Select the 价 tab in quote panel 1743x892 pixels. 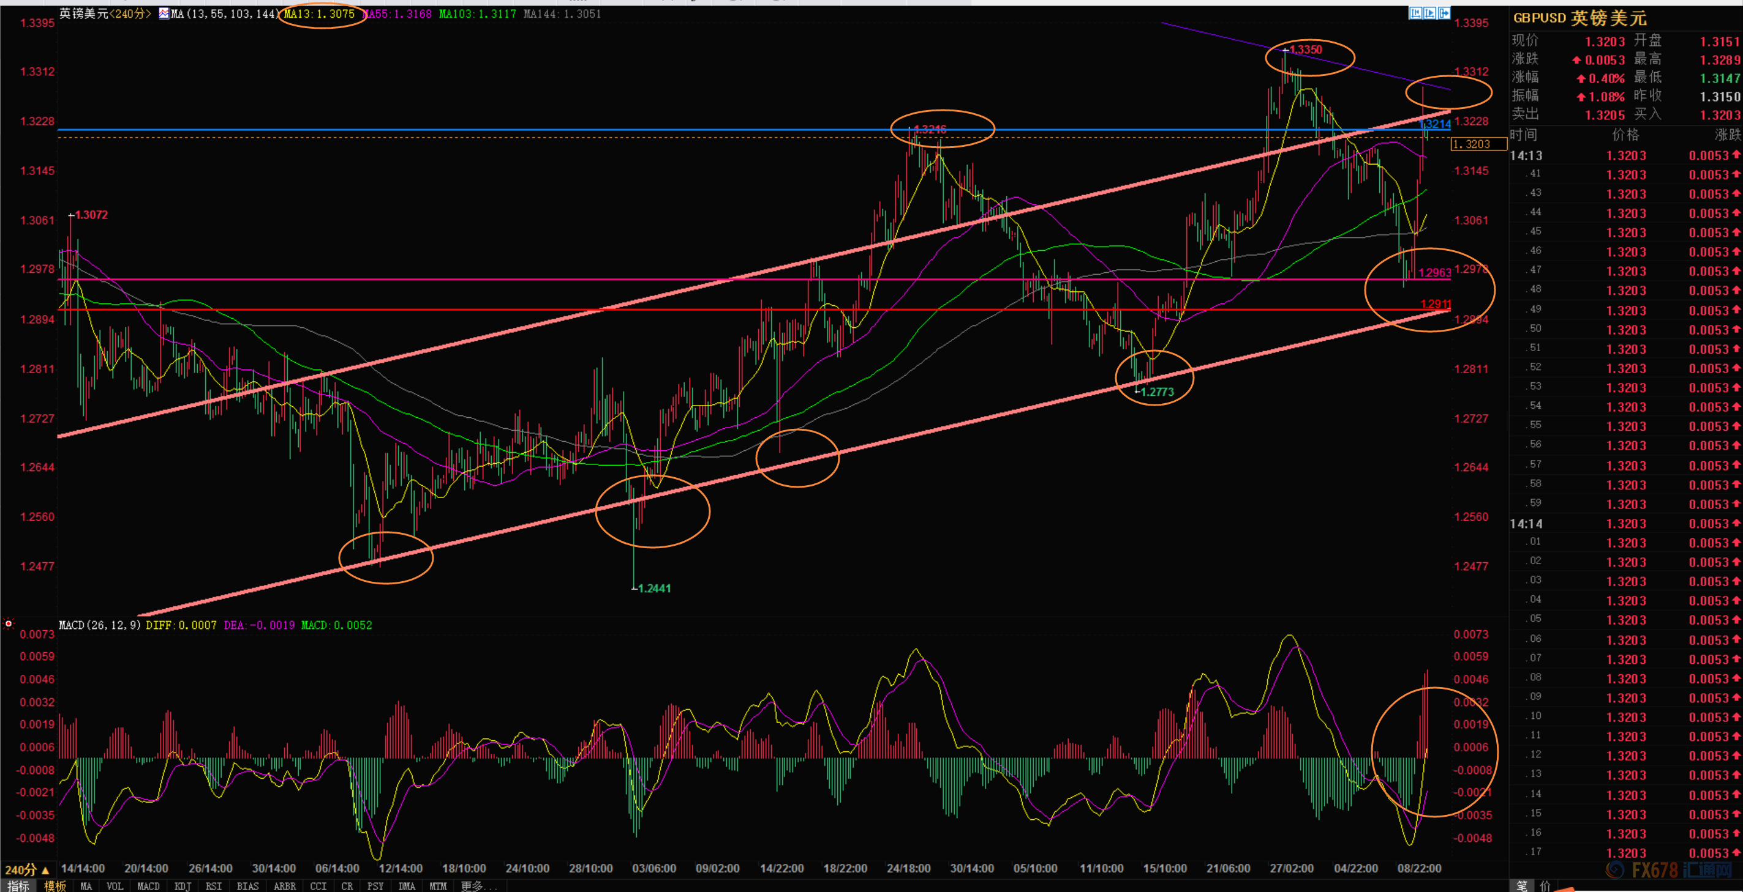click(1545, 885)
